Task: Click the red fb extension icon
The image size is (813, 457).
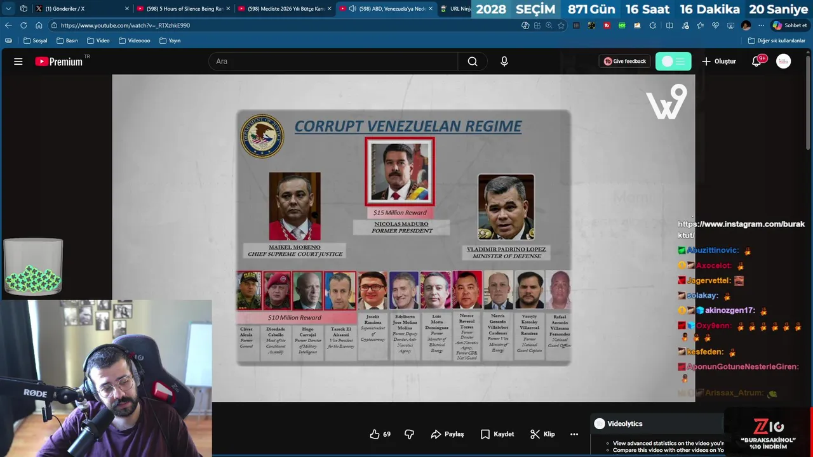Action: pos(607,25)
